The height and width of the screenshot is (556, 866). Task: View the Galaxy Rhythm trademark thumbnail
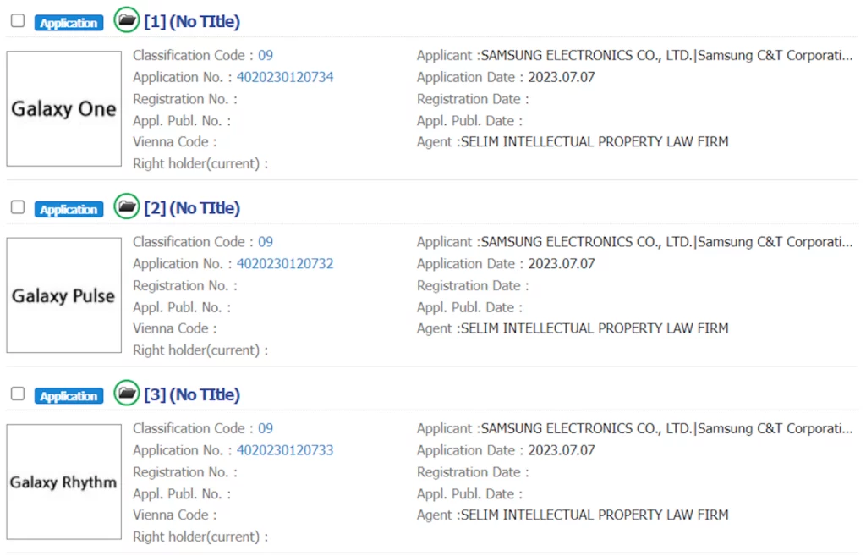pos(63,482)
